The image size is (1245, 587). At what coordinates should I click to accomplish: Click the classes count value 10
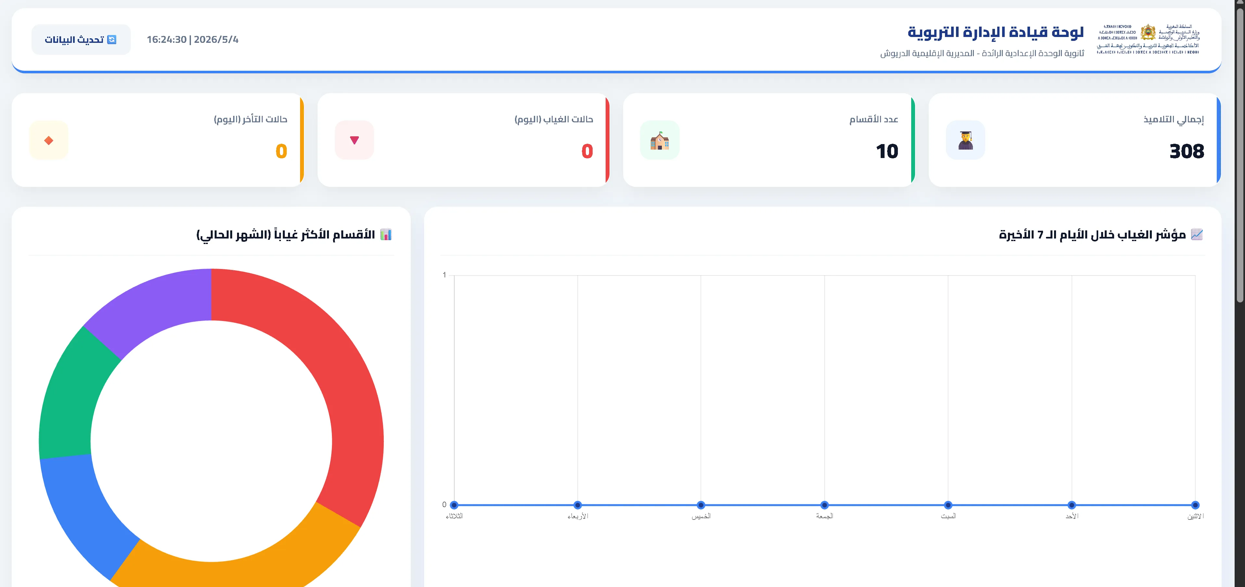point(887,151)
